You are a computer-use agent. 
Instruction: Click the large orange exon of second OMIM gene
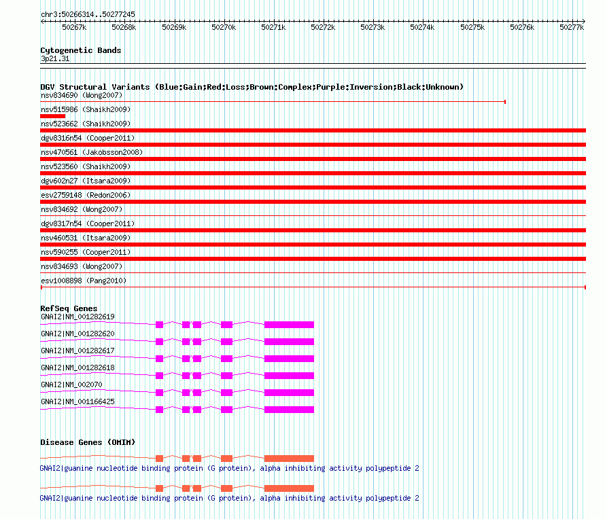[289, 488]
